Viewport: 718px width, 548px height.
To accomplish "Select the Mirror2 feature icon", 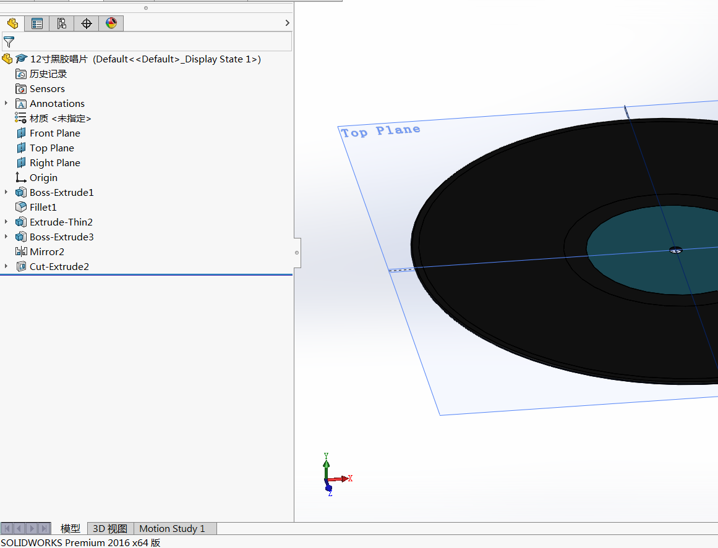I will pos(21,252).
